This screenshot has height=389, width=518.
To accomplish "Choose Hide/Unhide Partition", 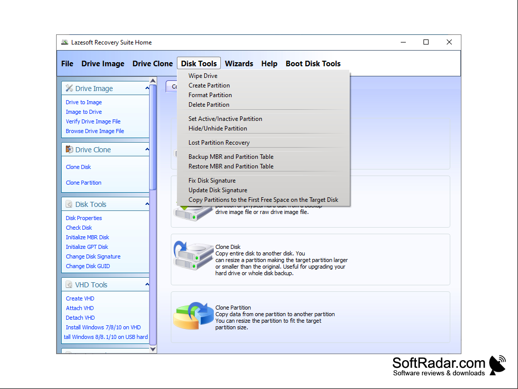I will coord(263,128).
